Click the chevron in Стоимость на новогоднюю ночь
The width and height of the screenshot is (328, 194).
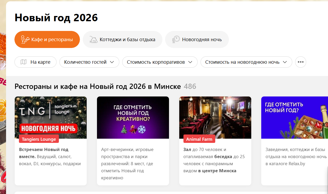tap(285, 62)
